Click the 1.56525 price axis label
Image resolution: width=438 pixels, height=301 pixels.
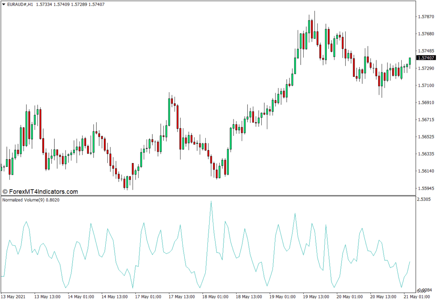[x=426, y=137]
